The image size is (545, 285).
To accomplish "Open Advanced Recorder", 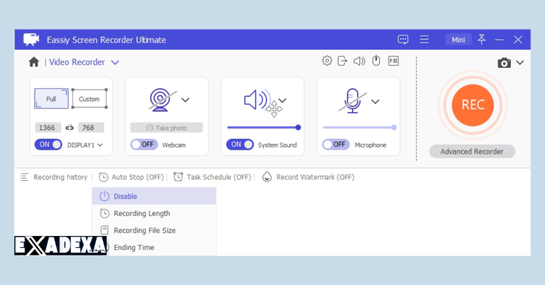I will 472,152.
